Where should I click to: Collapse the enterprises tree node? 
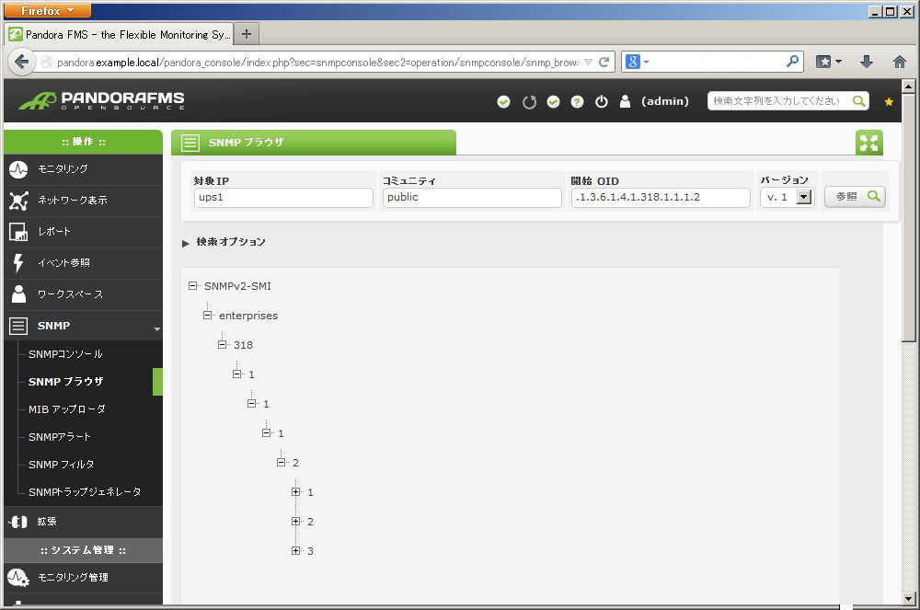[207, 315]
